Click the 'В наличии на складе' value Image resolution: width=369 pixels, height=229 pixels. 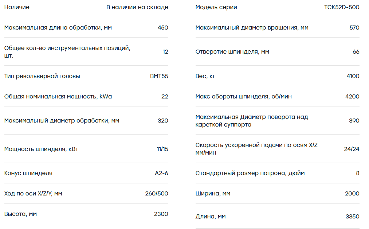coord(137,7)
